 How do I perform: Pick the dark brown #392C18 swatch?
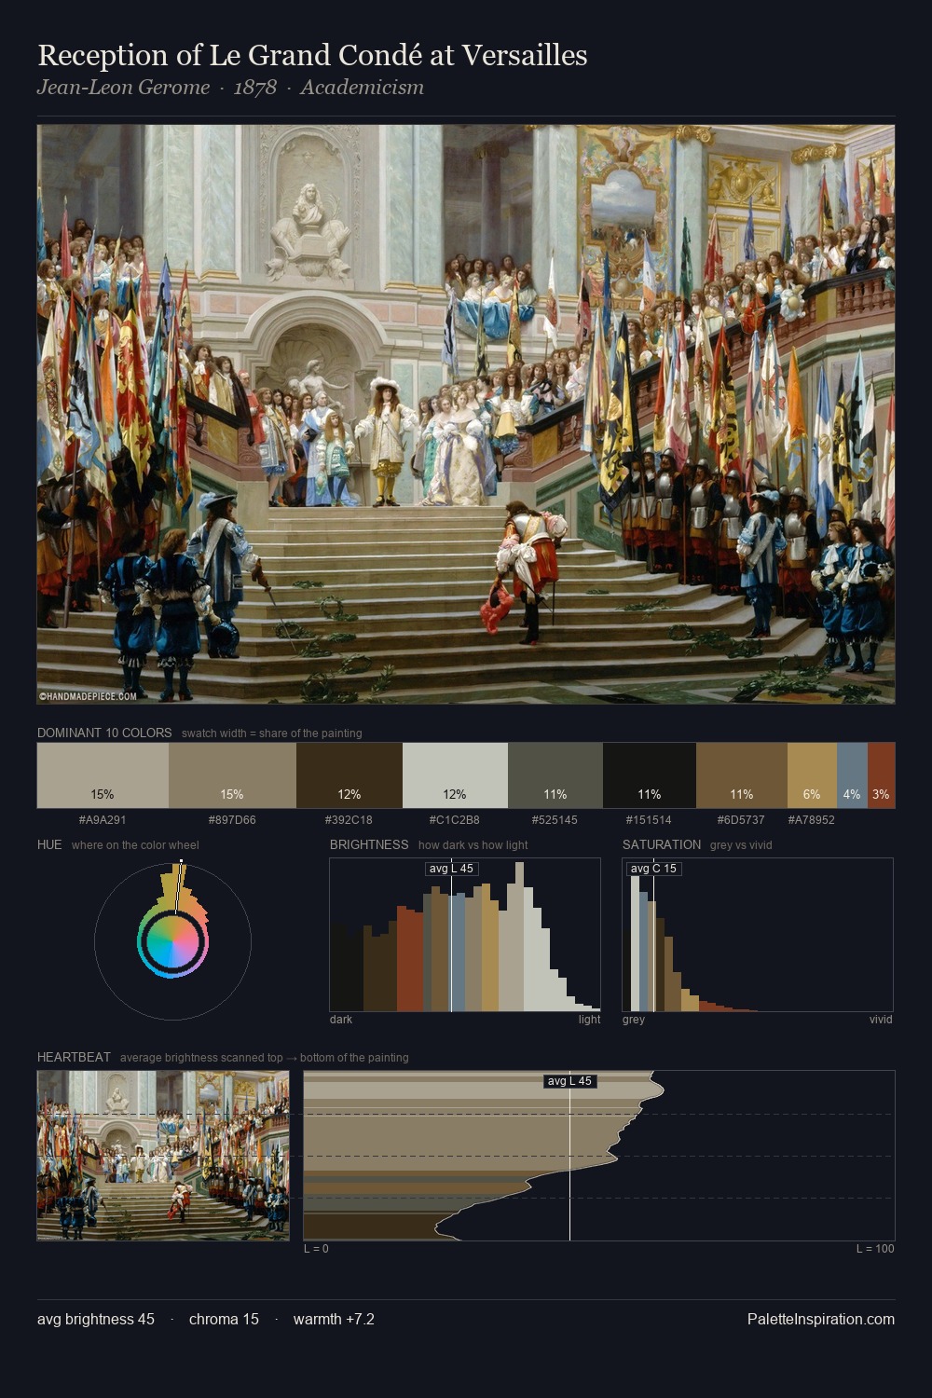click(349, 775)
